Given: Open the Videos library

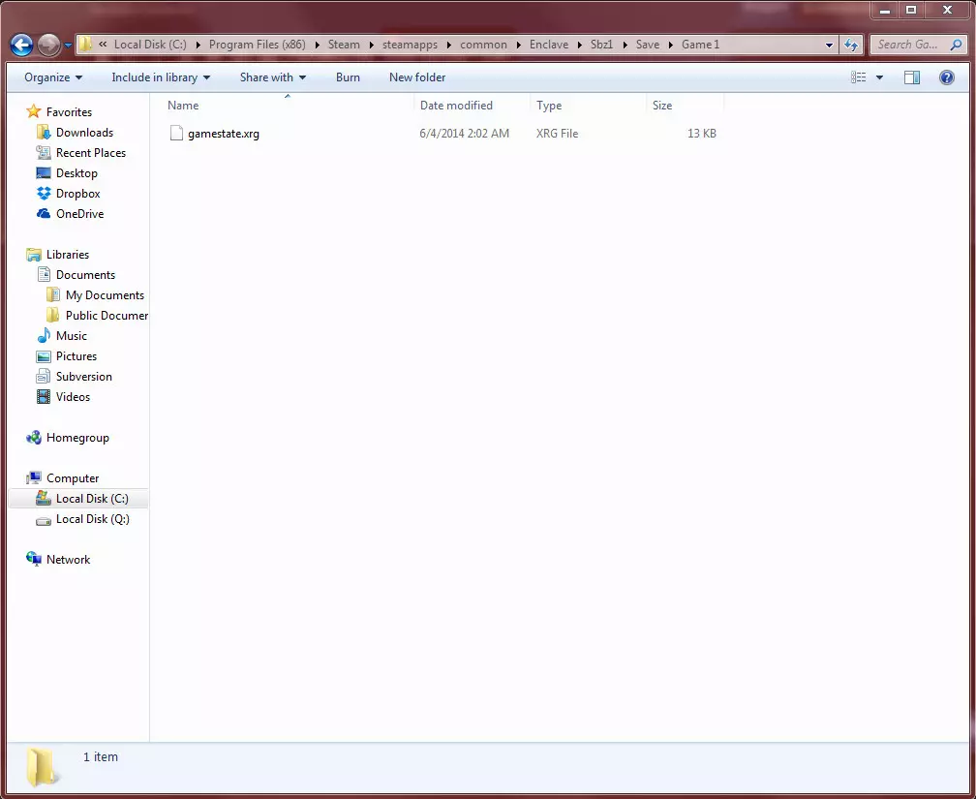Looking at the screenshot, I should pyautogui.click(x=73, y=397).
